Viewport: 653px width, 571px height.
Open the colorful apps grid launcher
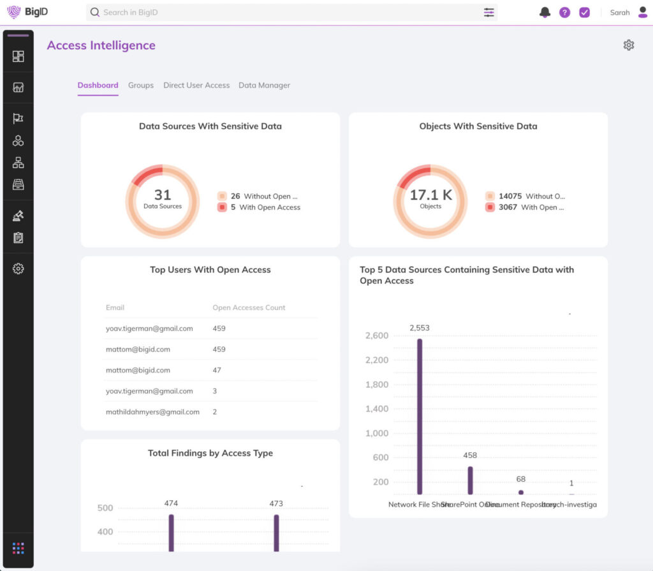click(18, 548)
